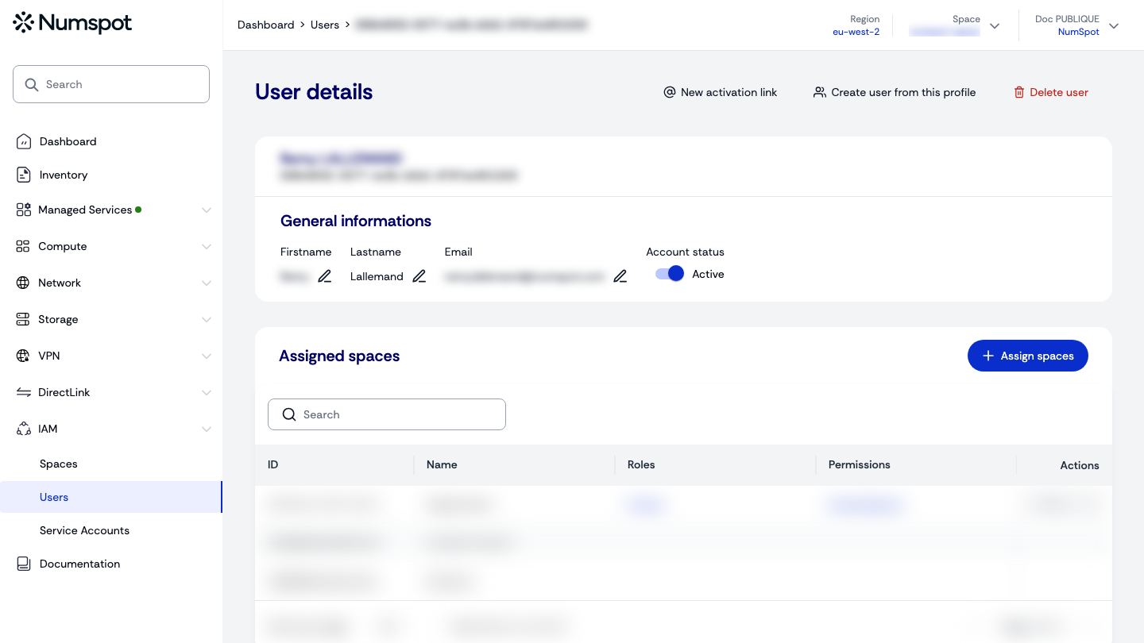
Task: Click the Assign spaces button
Action: [1028, 356]
